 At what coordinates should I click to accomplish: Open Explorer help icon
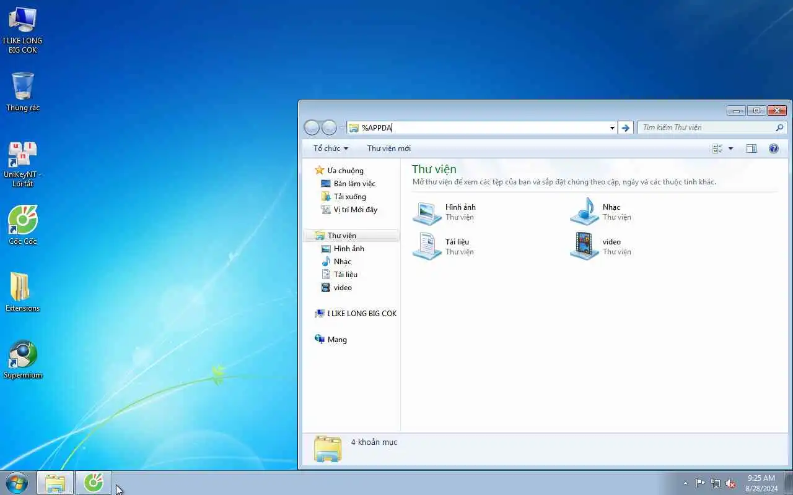[x=773, y=148]
